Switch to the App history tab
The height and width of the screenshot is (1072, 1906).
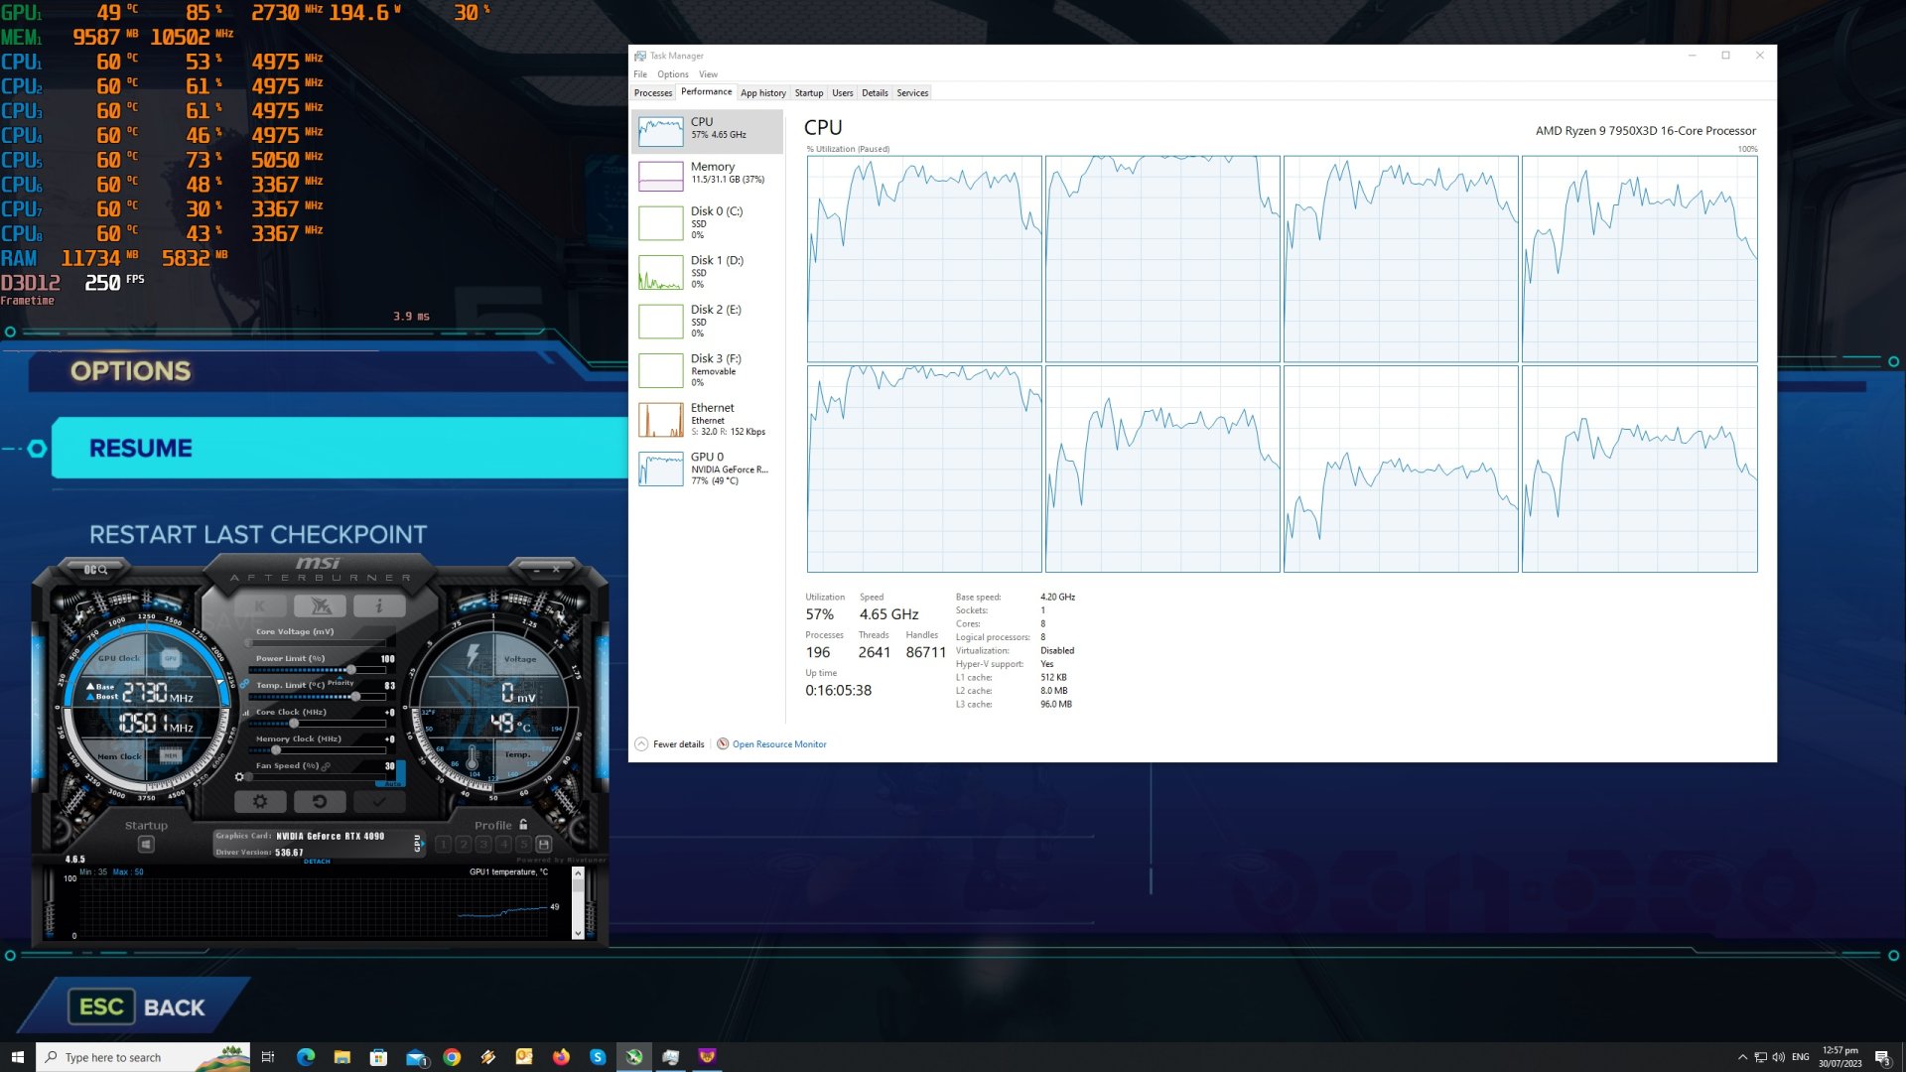(762, 93)
